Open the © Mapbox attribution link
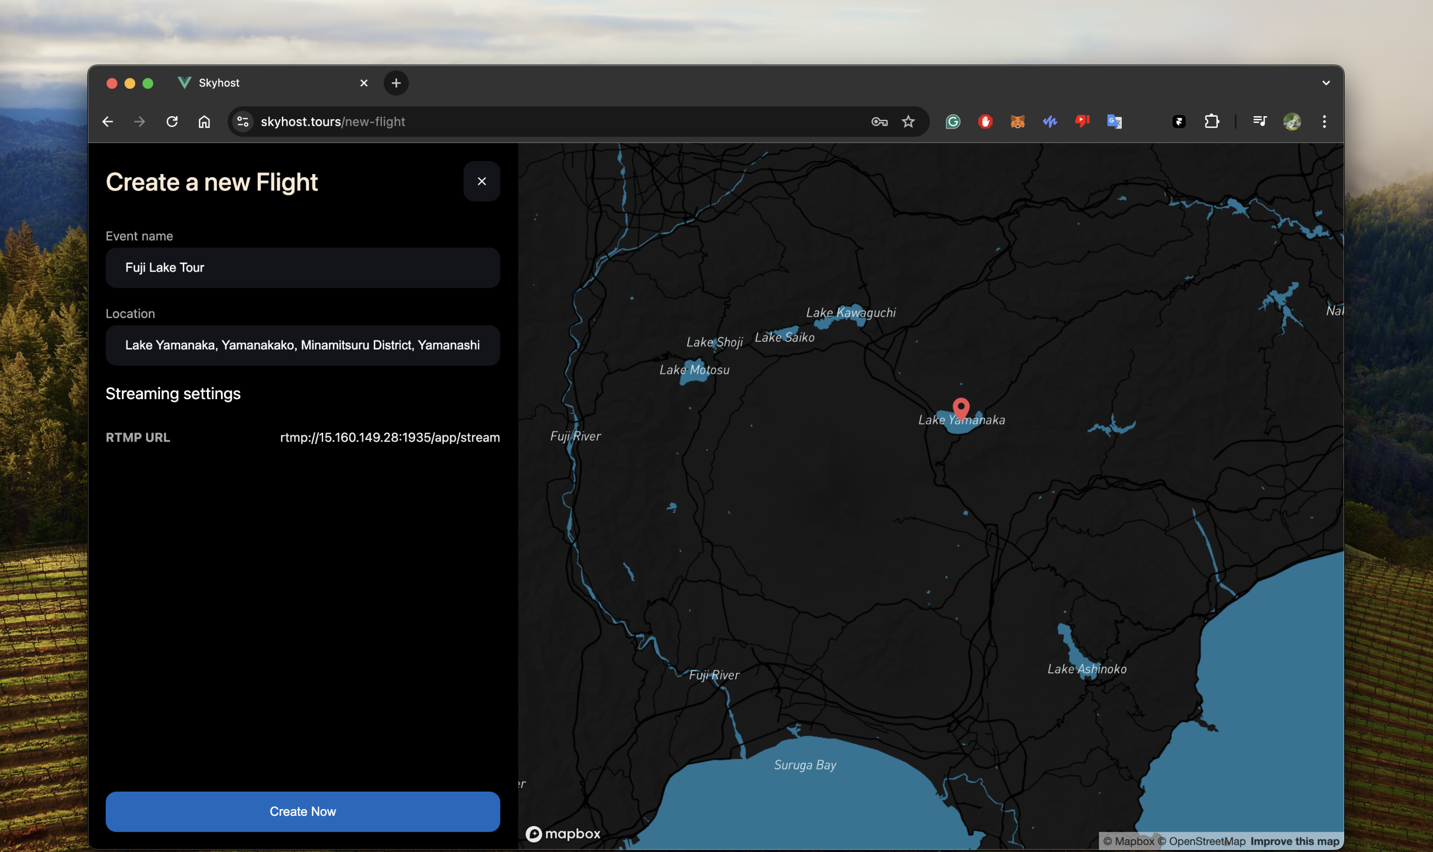Viewport: 1433px width, 852px height. tap(1128, 841)
